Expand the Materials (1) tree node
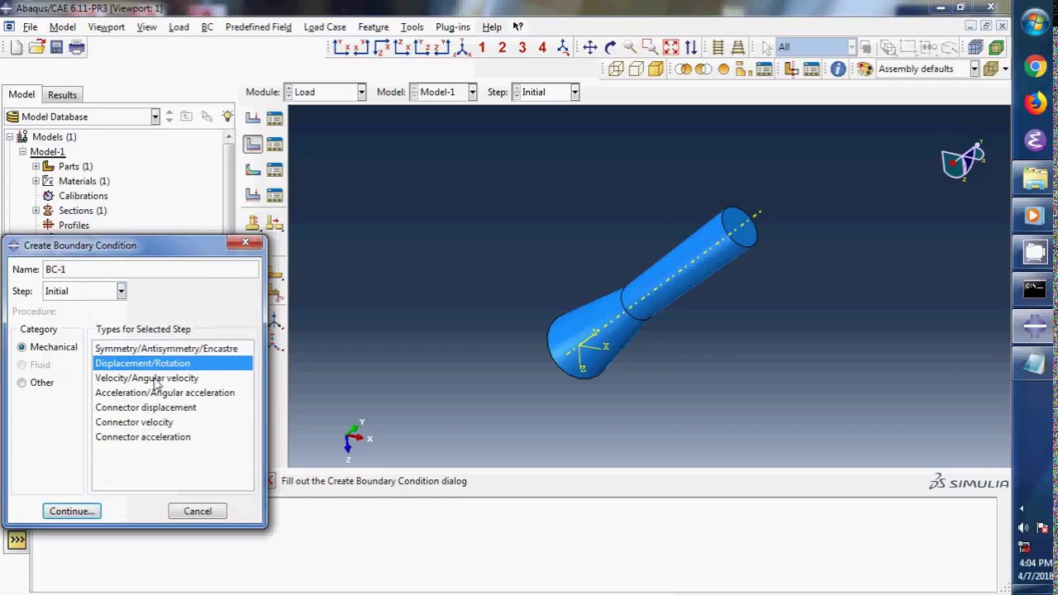Image resolution: width=1058 pixels, height=595 pixels. coord(36,181)
